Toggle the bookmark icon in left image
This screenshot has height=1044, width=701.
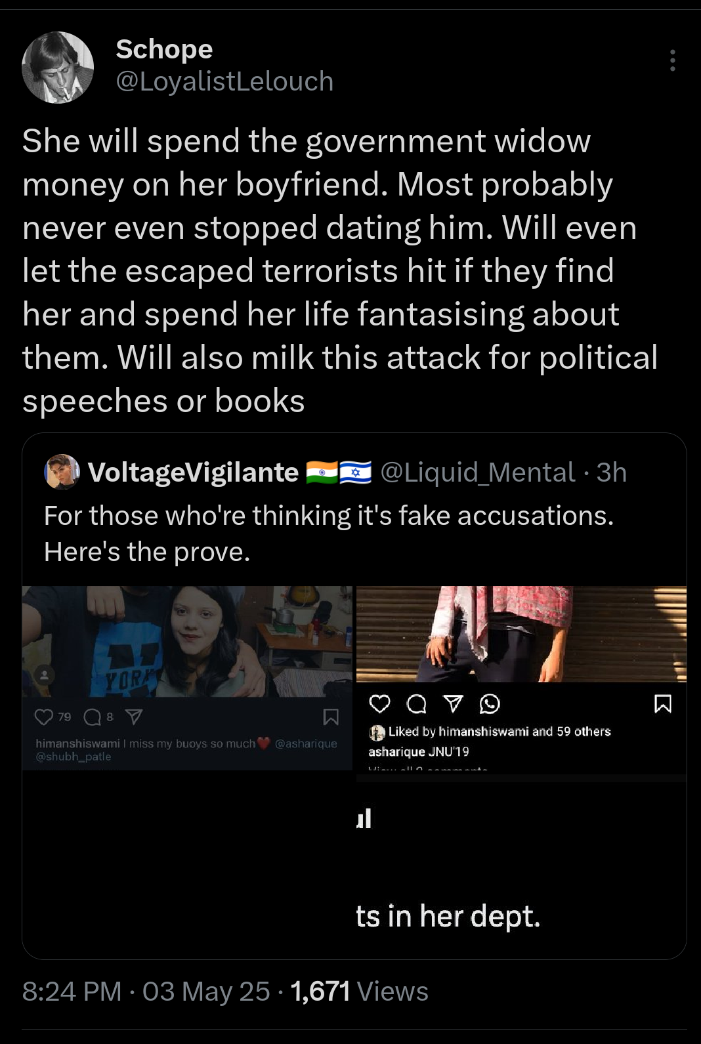[x=331, y=717]
